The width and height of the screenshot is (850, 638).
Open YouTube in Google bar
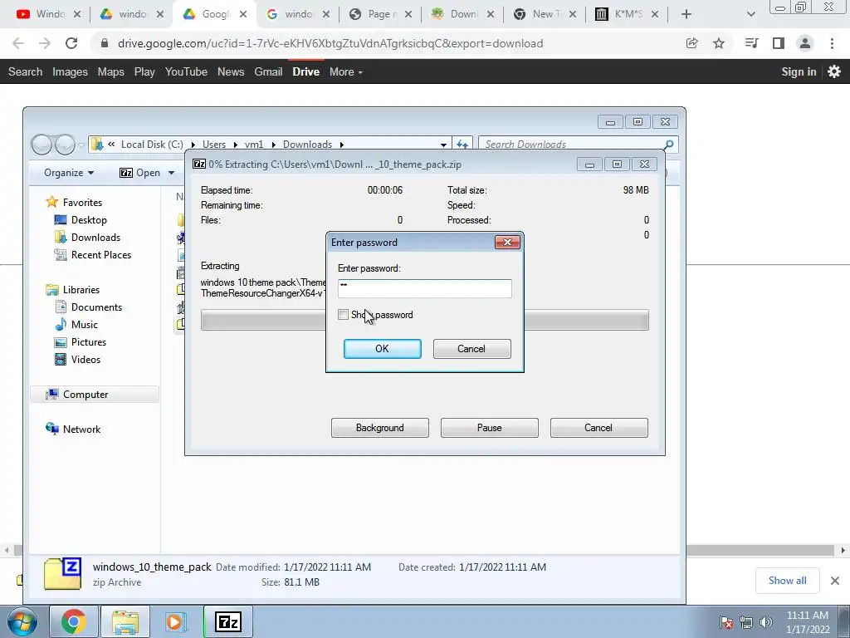click(x=186, y=71)
